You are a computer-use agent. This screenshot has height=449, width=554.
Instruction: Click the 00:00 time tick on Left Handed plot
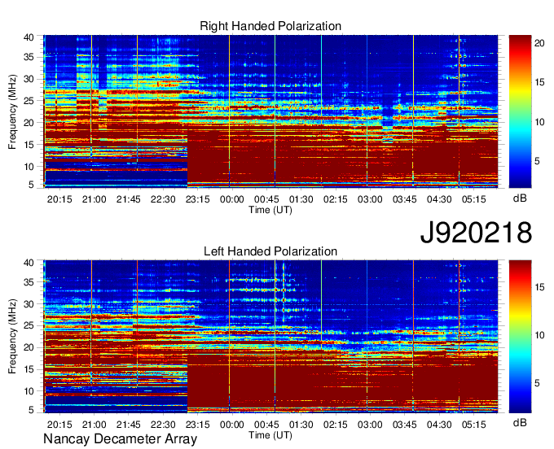click(x=232, y=425)
